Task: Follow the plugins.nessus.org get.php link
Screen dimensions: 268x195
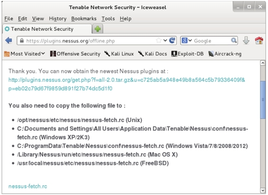Action: [x=126, y=84]
